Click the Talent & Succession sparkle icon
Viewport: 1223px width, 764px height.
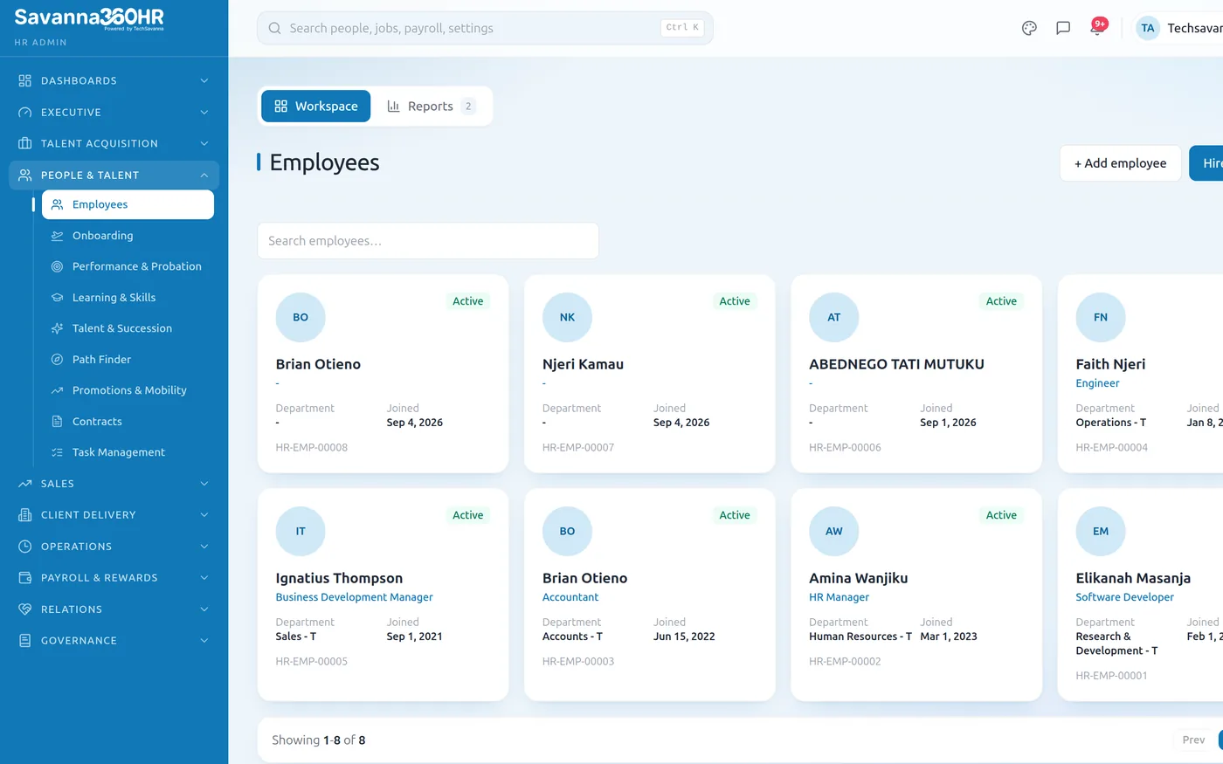click(57, 328)
